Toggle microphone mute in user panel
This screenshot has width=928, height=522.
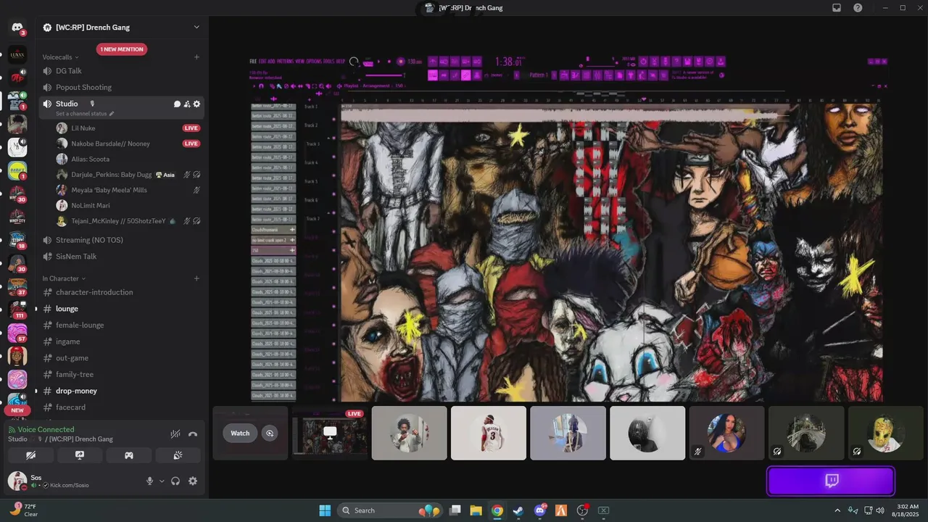point(150,481)
